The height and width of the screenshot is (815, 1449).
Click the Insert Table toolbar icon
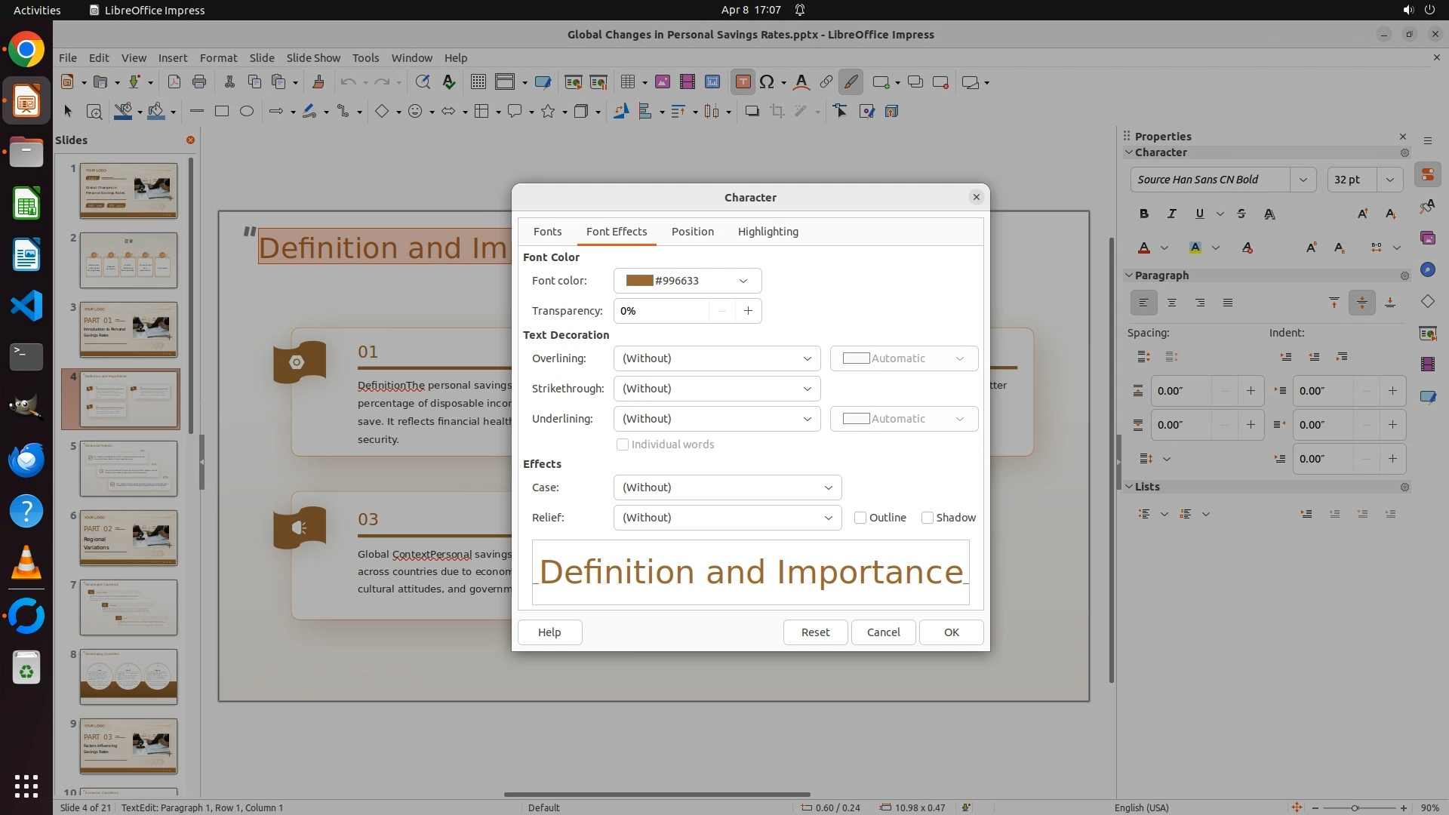627,82
